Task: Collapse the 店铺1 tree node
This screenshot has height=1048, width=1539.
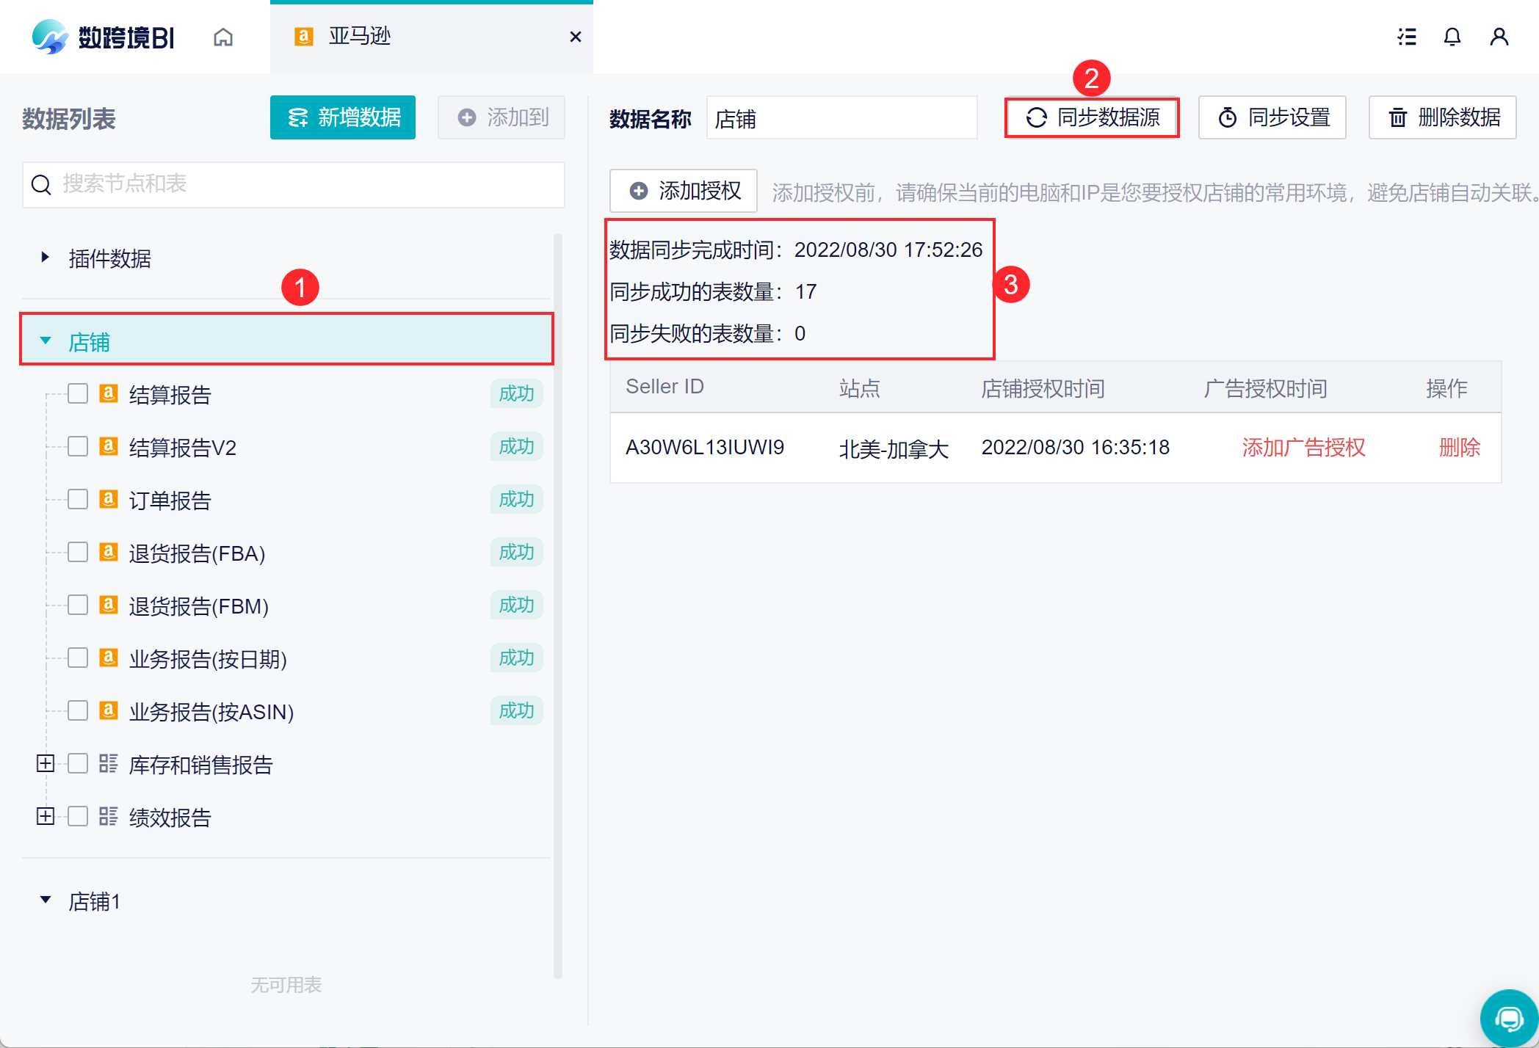Action: (x=46, y=900)
